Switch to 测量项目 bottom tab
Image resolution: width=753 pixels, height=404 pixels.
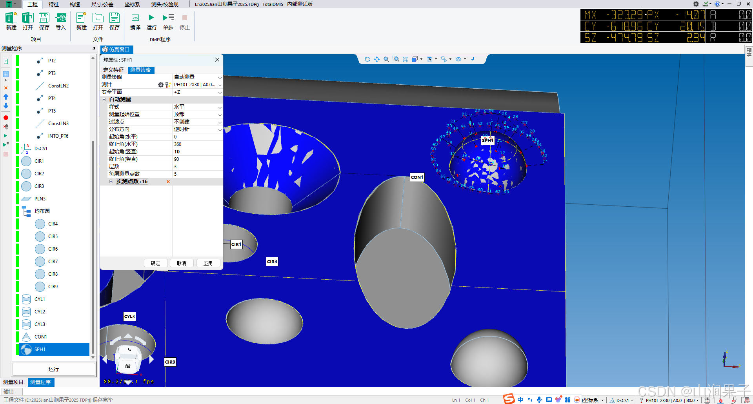point(13,382)
